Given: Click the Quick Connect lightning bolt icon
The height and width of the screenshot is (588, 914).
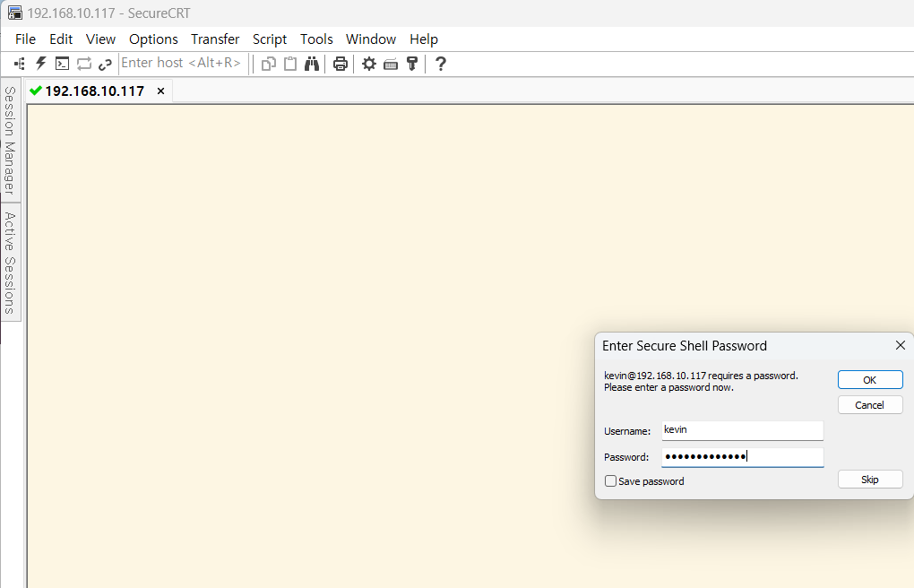Looking at the screenshot, I should coord(41,63).
